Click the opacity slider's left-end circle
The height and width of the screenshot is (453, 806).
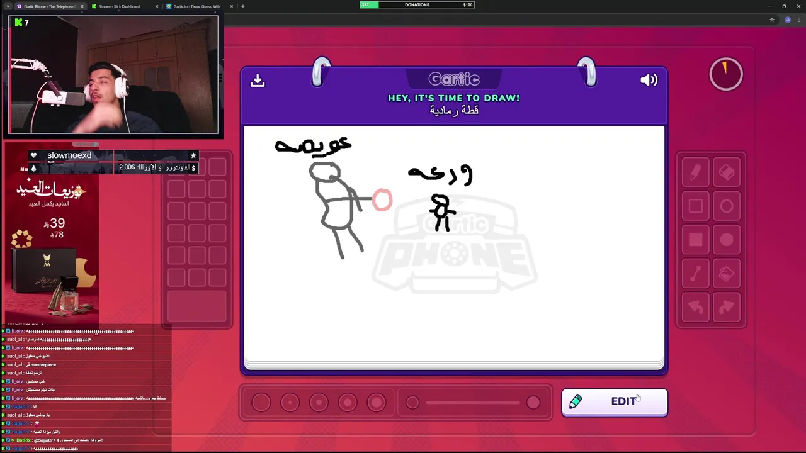(412, 403)
